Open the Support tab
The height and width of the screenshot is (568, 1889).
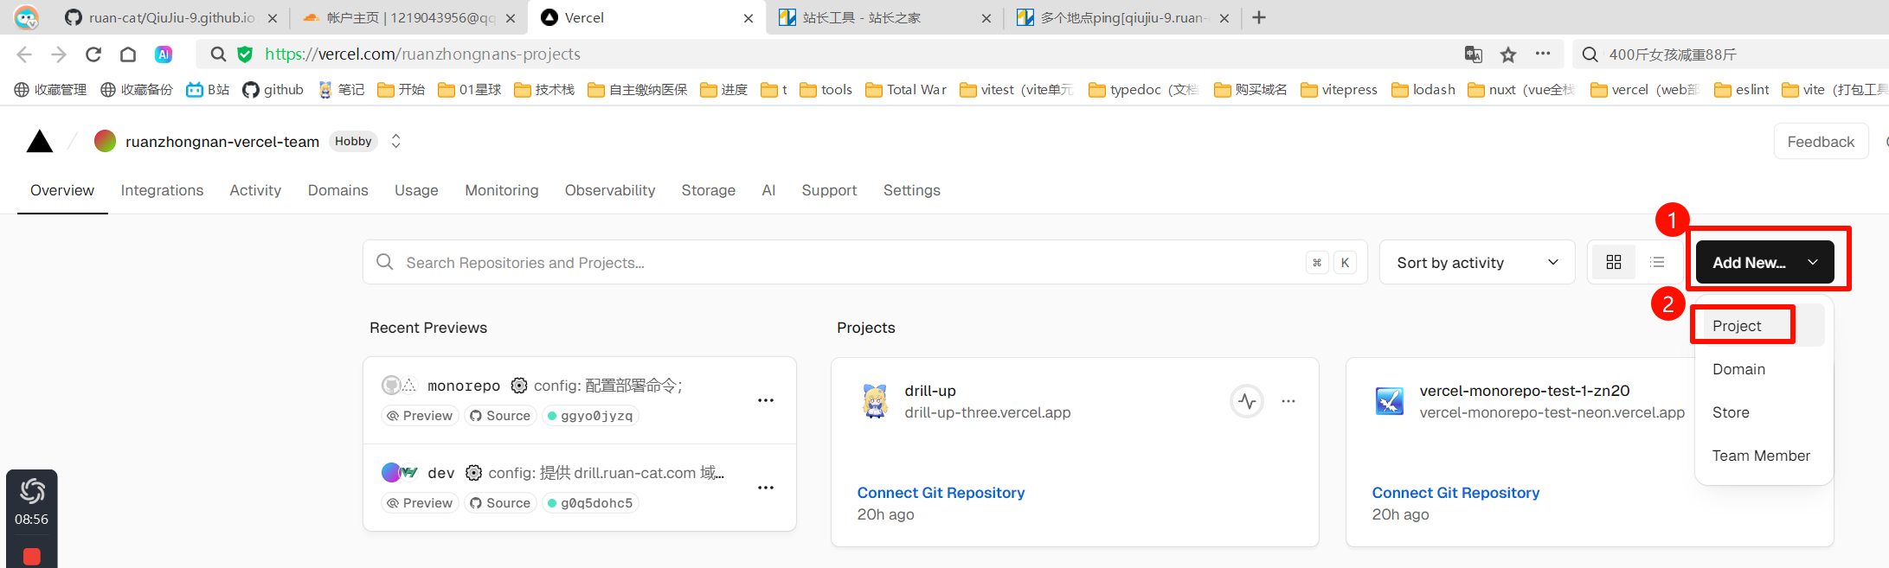pyautogui.click(x=829, y=190)
